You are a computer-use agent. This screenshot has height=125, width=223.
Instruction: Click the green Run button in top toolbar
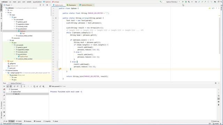(183, 2)
